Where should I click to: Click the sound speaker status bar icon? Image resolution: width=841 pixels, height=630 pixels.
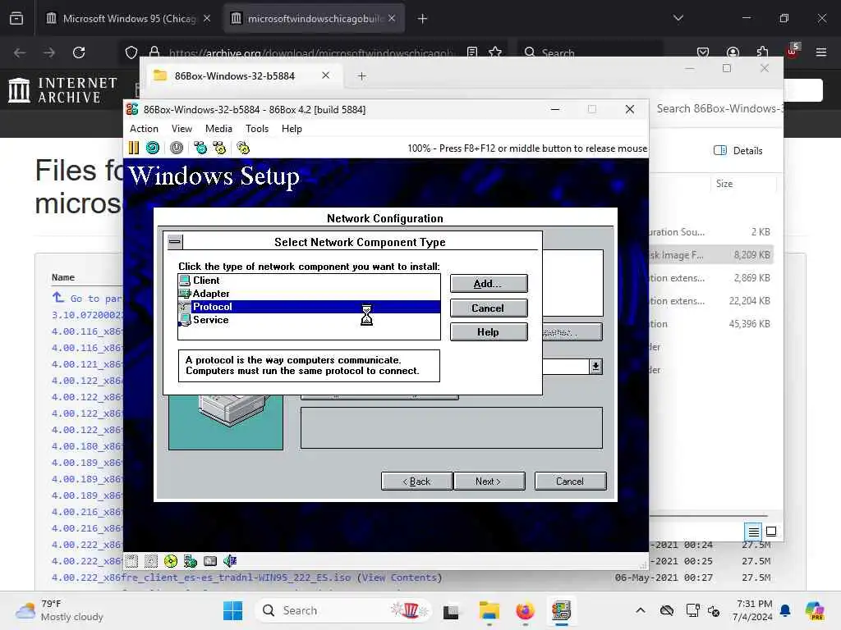[x=230, y=561]
